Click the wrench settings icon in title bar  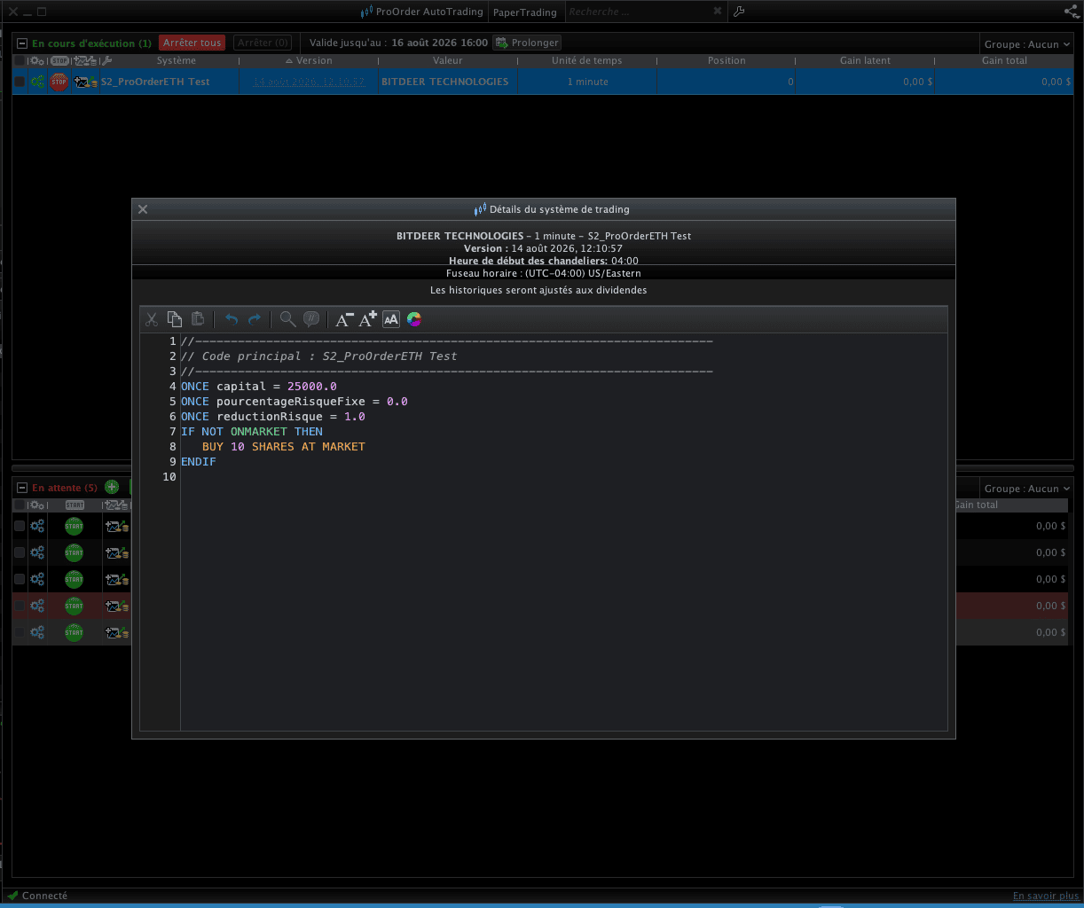click(x=739, y=12)
